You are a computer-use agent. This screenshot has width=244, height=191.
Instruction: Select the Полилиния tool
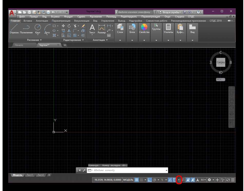click(x=26, y=28)
